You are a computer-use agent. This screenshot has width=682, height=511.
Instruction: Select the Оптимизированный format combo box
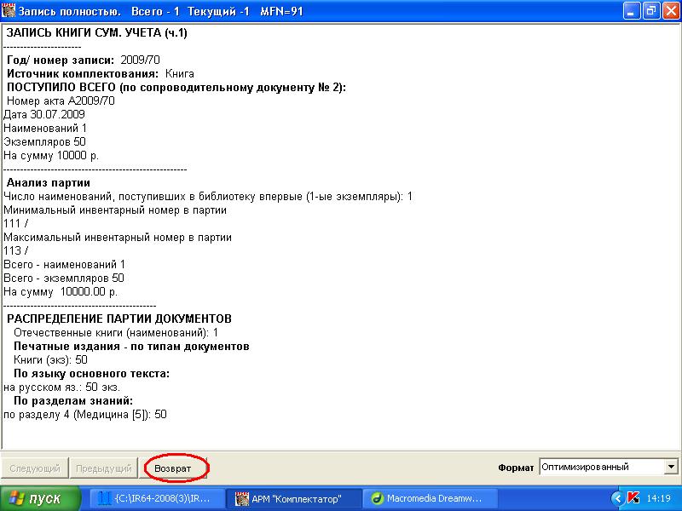(601, 467)
